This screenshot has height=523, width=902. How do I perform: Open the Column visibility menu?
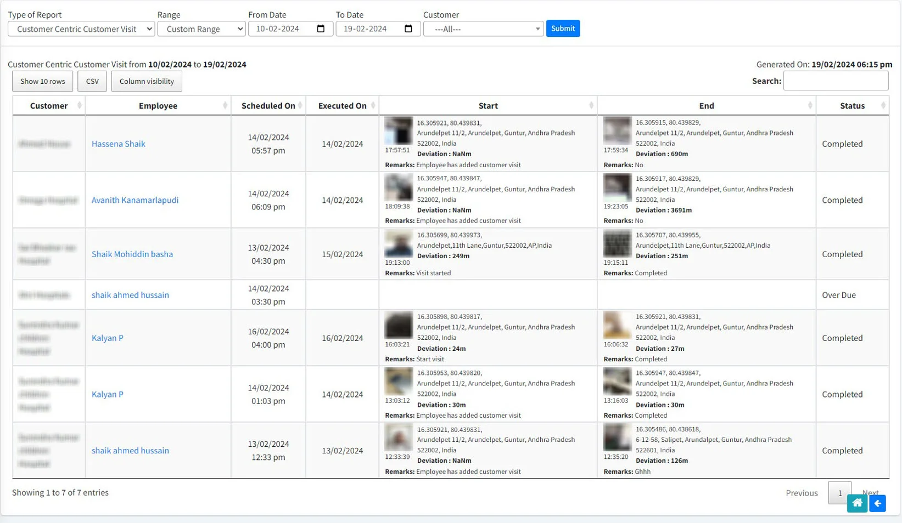coord(147,81)
